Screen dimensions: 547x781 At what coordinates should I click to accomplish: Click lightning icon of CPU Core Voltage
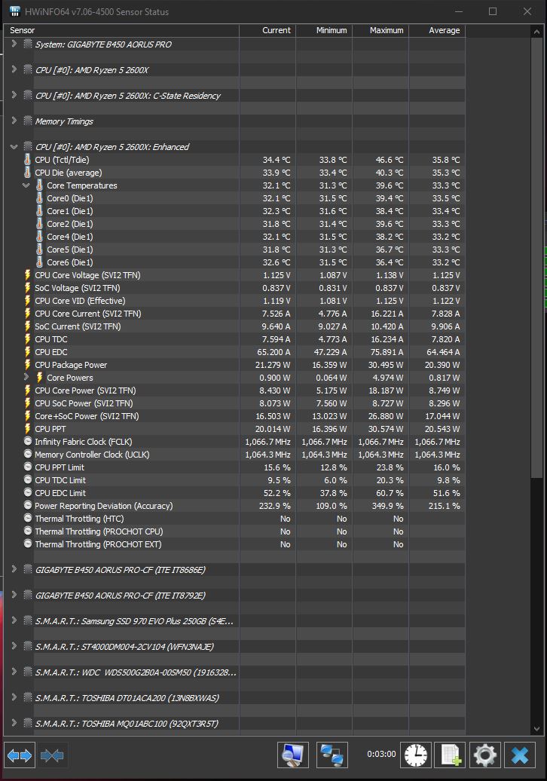click(27, 275)
